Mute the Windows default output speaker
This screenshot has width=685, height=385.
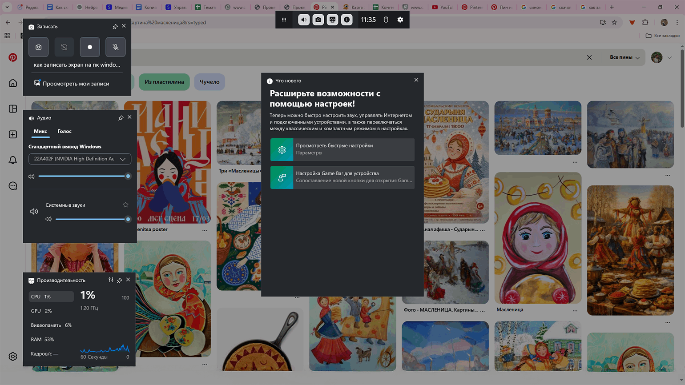pyautogui.click(x=32, y=176)
